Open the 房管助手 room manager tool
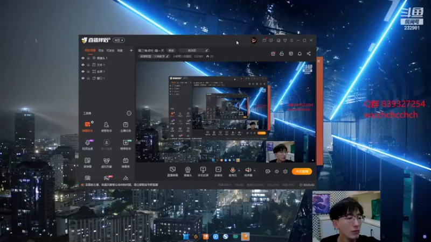Screen dimensions: 431x242 pyautogui.click(x=106, y=127)
